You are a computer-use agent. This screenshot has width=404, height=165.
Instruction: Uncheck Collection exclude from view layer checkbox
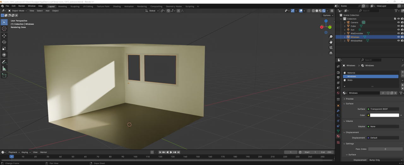(395, 19)
